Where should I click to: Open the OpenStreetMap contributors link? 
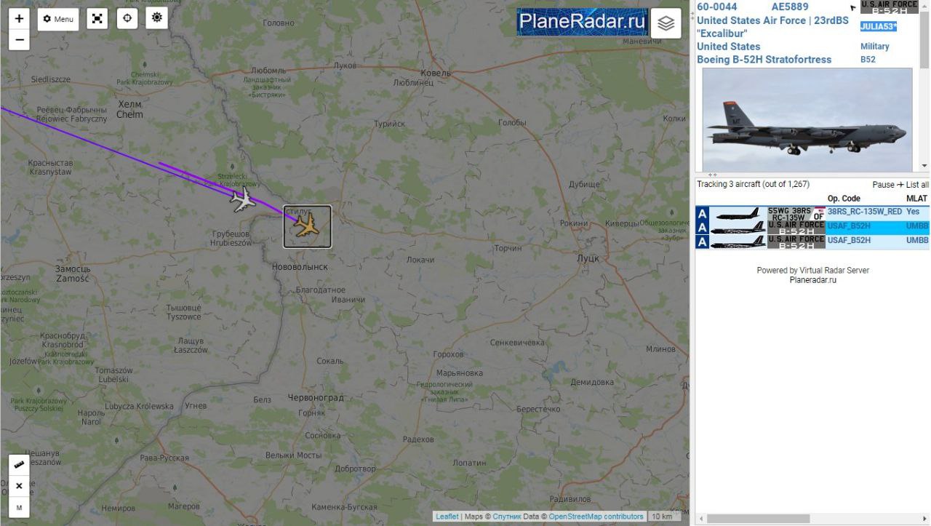596,517
